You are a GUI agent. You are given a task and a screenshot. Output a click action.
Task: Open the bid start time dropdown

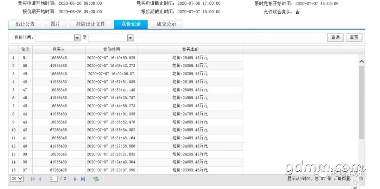coord(77,38)
